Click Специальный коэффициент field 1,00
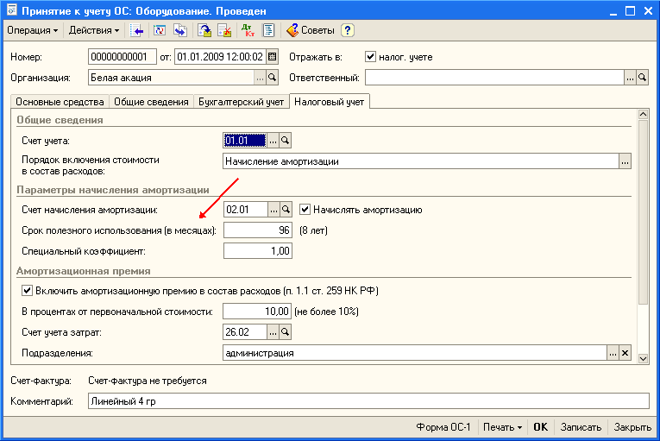Viewport: 660px width, 441px height. [x=258, y=251]
